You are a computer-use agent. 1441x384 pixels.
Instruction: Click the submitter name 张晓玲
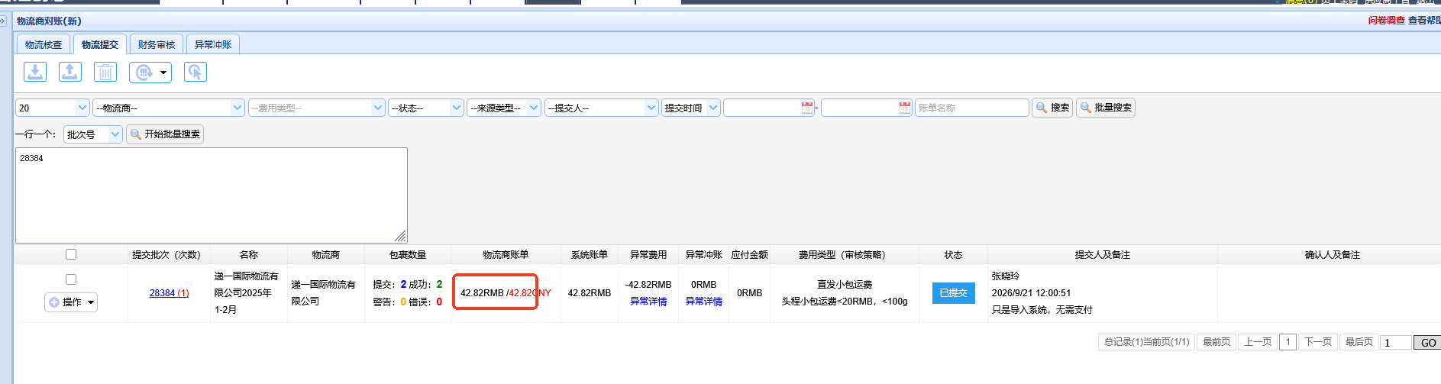click(1006, 276)
